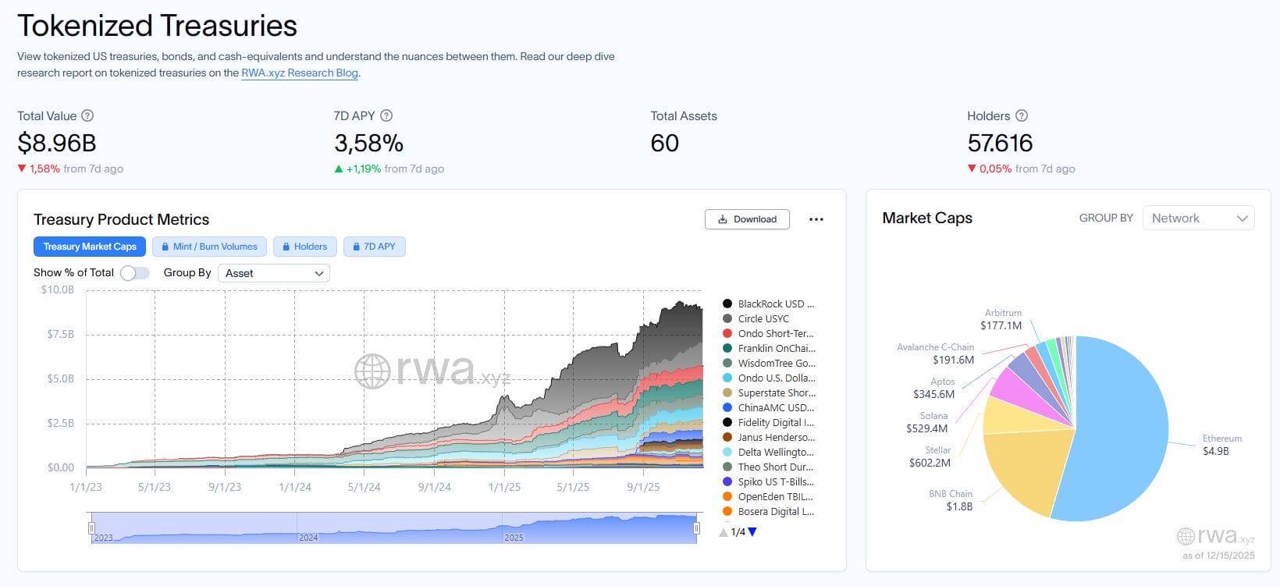Viewport: 1280px width, 586px height.
Task: Hide the Circle USYC series
Action: pos(763,319)
